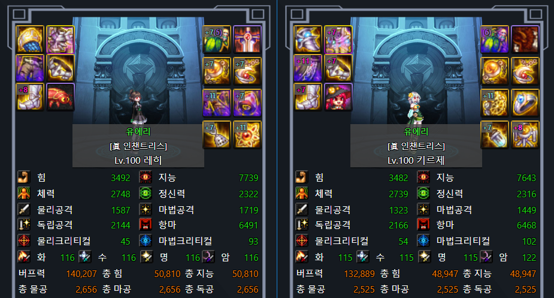This screenshot has height=298, width=554.
Task: Click the silver ring icon, right panel
Action: click(x=525, y=103)
